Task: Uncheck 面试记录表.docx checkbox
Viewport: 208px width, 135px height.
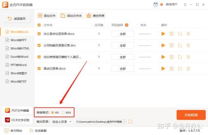Action: [x=39, y=69]
